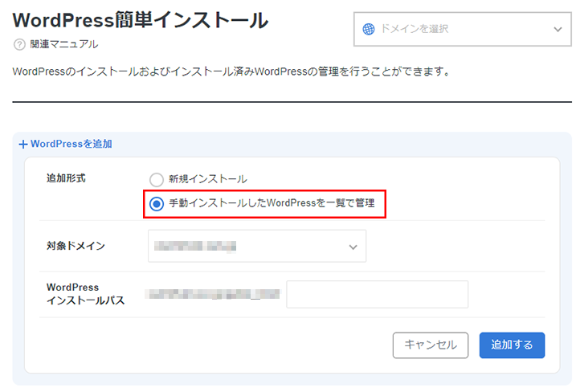Click the 追加形式 field label
580x392 pixels.
click(x=66, y=178)
